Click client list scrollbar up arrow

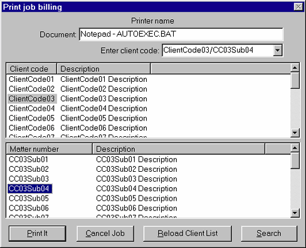click(x=295, y=67)
